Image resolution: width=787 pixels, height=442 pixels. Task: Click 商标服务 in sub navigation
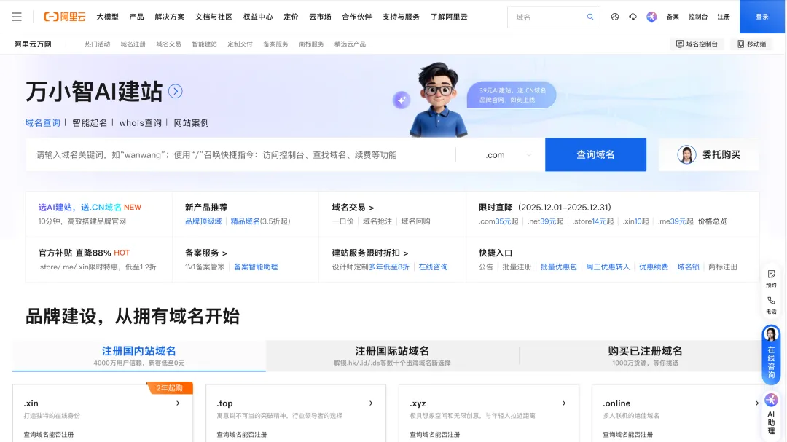(x=311, y=44)
